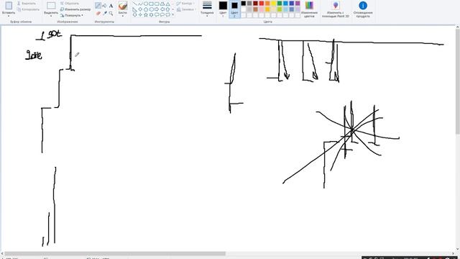Click the Edit colors icon
Screen dimensions: 460x259
tap(309, 9)
